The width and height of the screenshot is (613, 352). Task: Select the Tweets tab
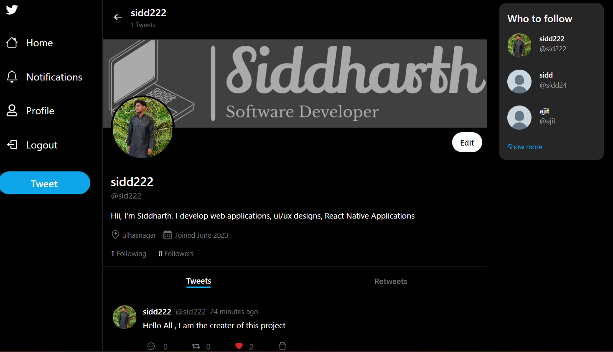pyautogui.click(x=198, y=281)
